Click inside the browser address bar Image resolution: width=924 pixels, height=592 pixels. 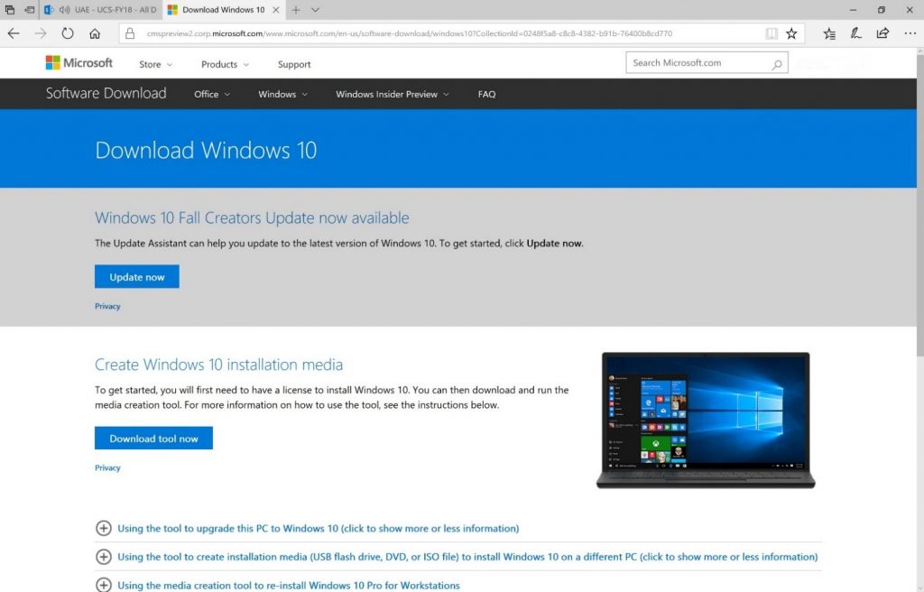(x=406, y=32)
